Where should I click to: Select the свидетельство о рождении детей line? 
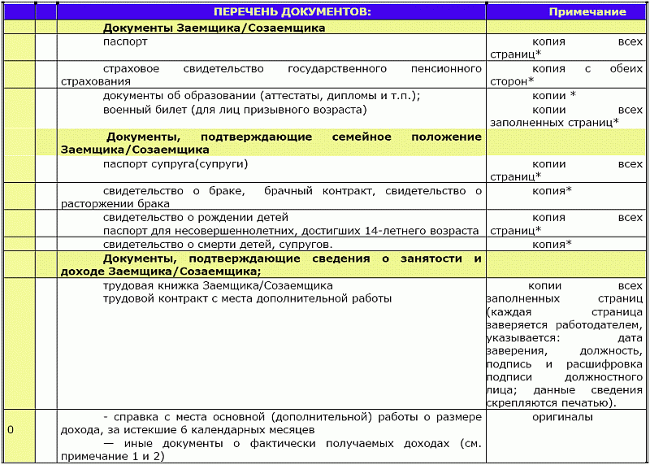pyautogui.click(x=196, y=218)
